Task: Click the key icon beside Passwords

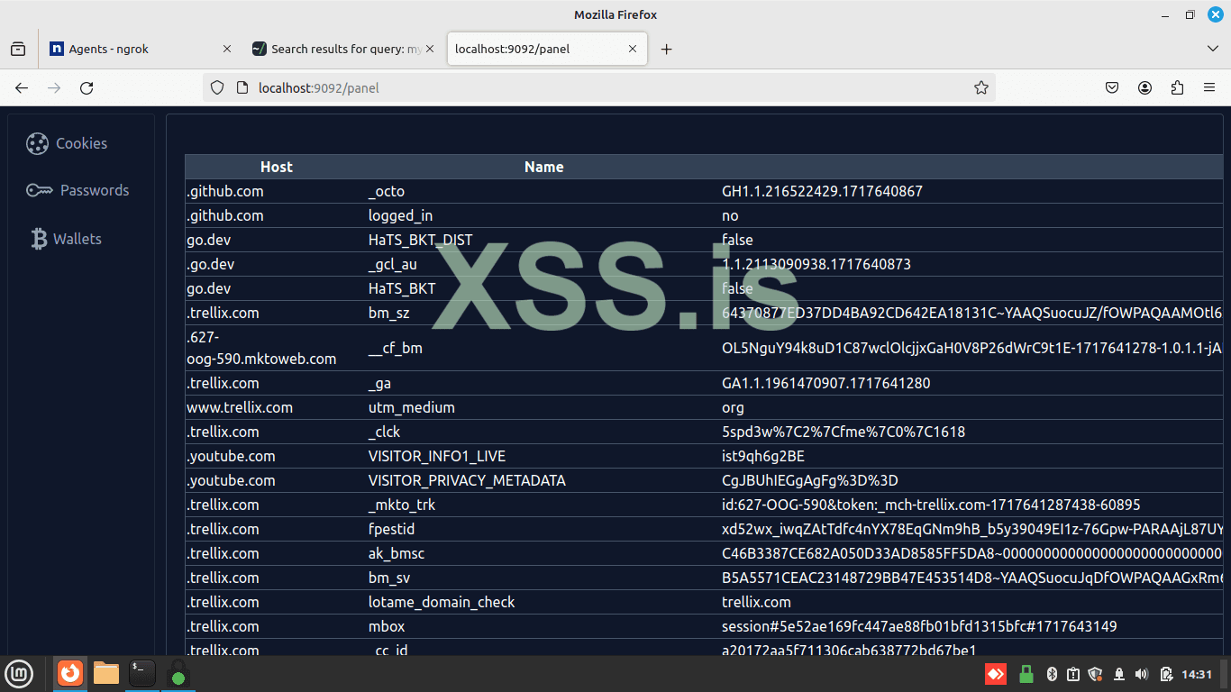Action: pos(40,190)
